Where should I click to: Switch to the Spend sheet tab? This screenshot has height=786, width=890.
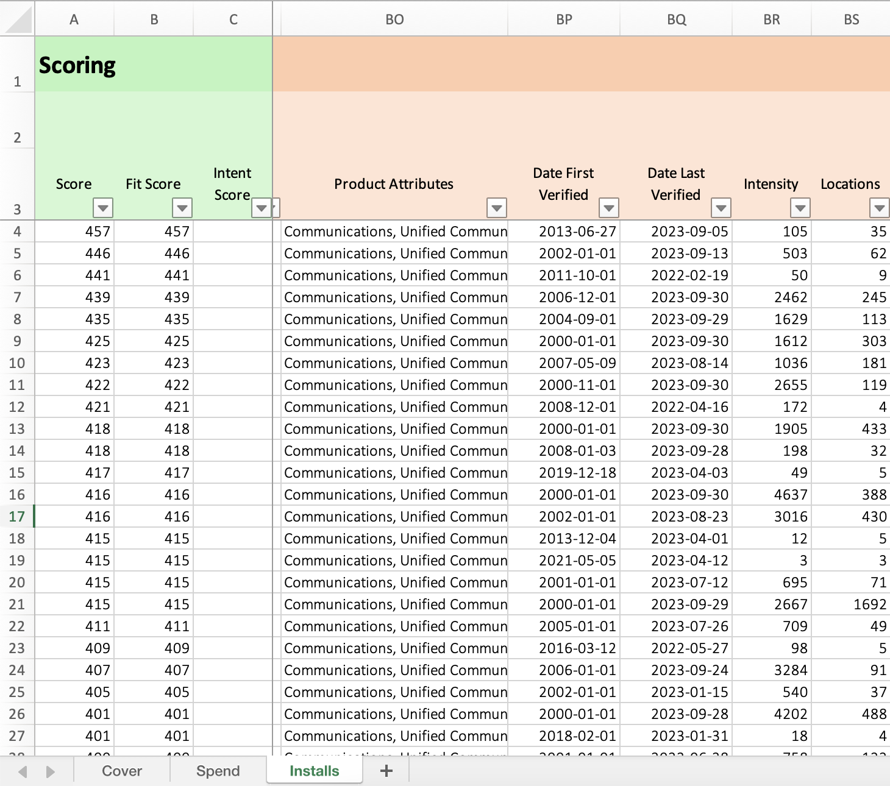click(218, 771)
